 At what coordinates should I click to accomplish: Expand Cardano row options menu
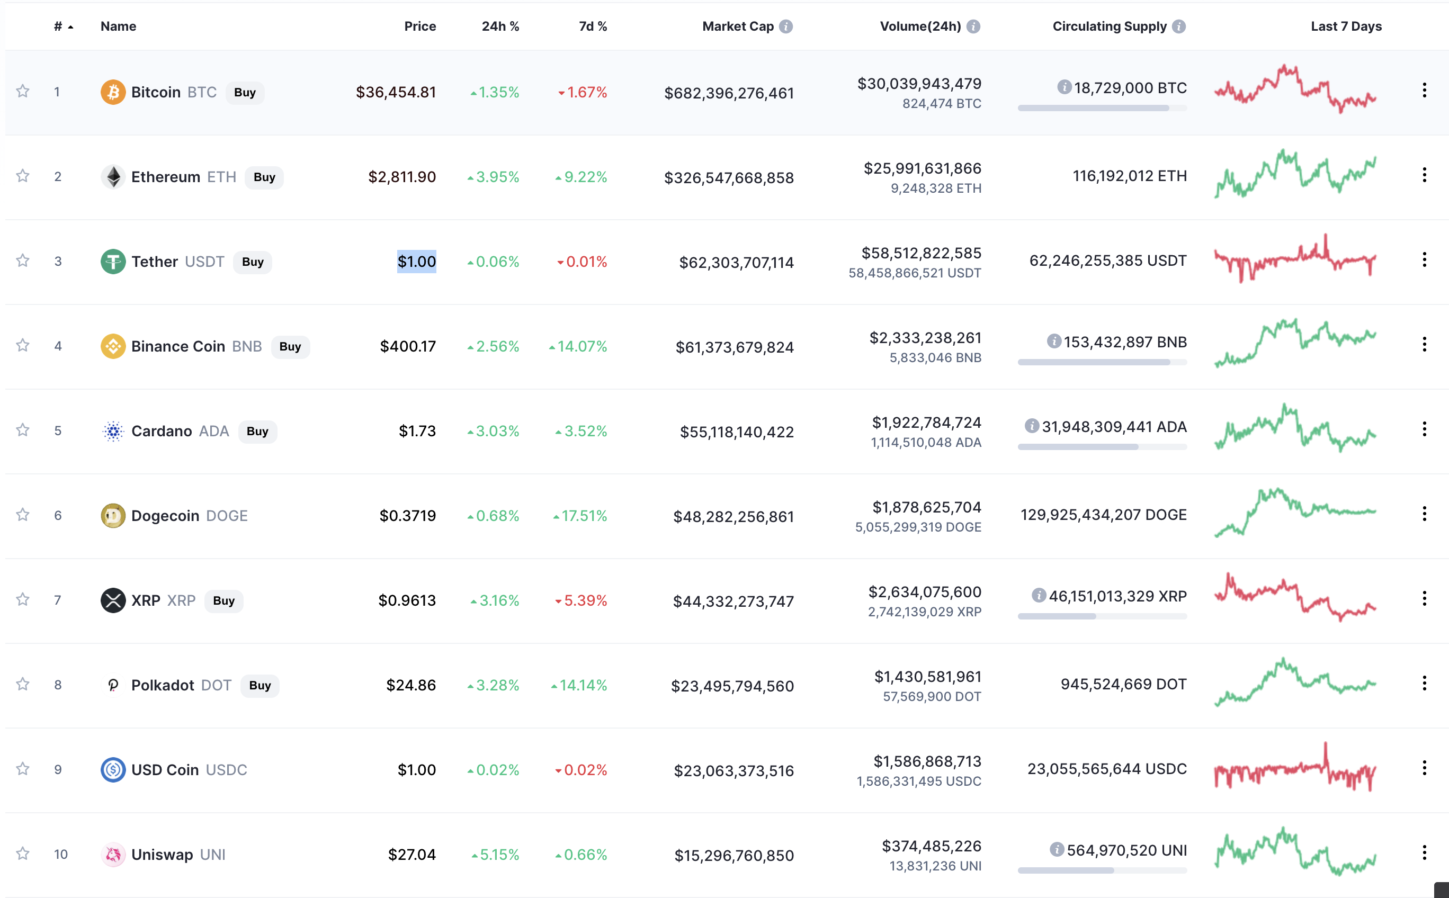coord(1424,429)
